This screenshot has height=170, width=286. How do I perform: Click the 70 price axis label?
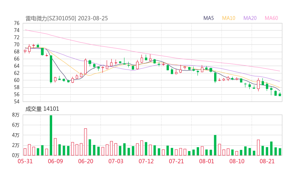click(17, 44)
